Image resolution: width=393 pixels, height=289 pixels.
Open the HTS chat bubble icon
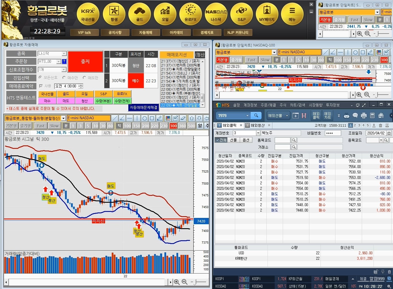[355, 116]
